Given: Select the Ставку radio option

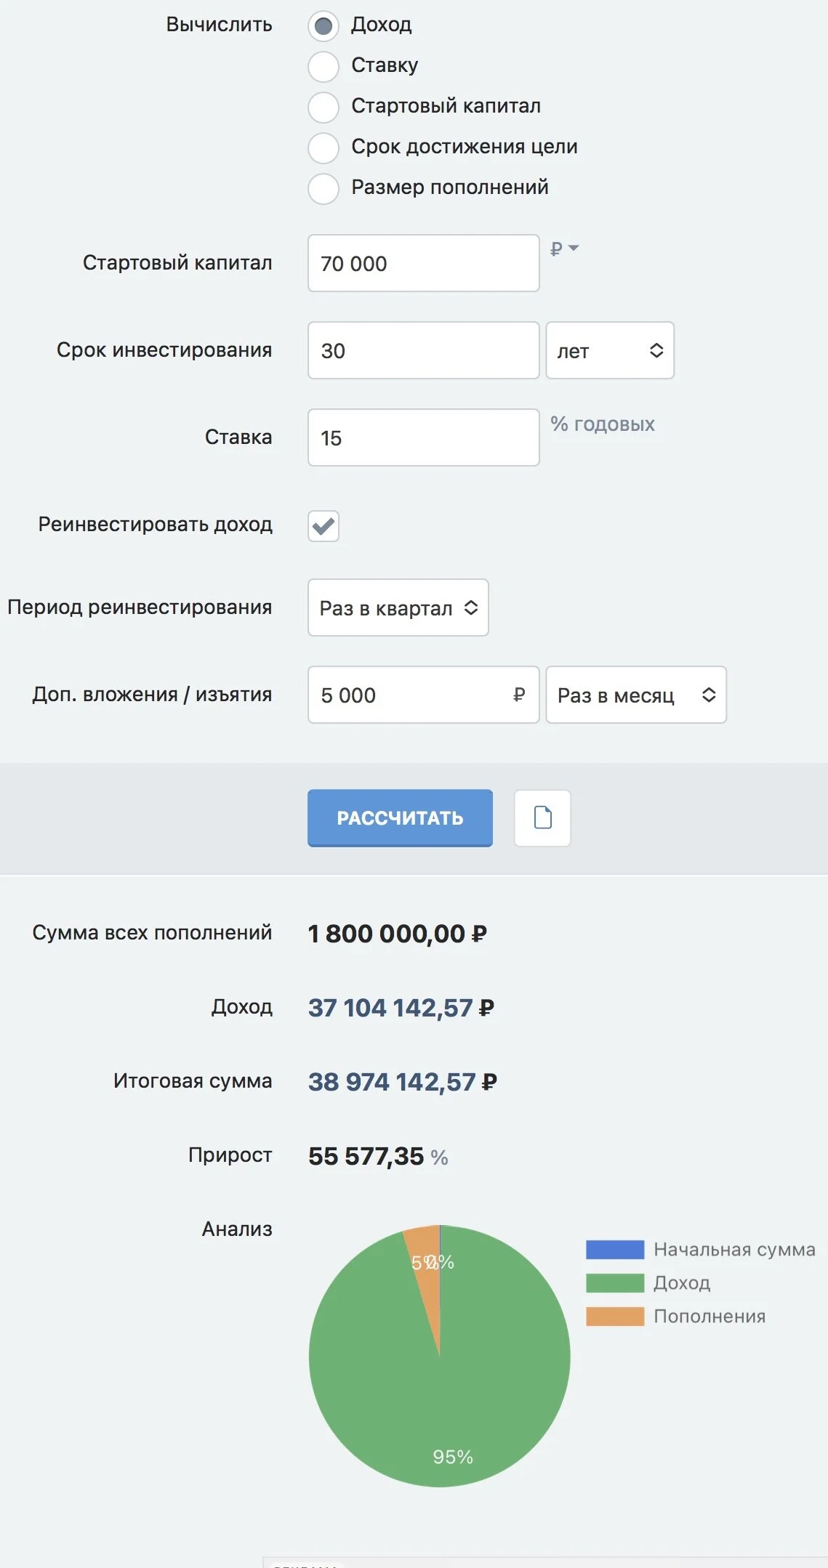Looking at the screenshot, I should click(x=323, y=67).
